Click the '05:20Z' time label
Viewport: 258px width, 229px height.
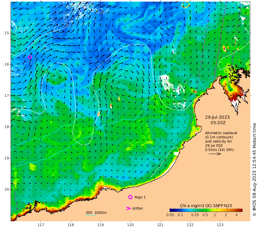point(218,123)
